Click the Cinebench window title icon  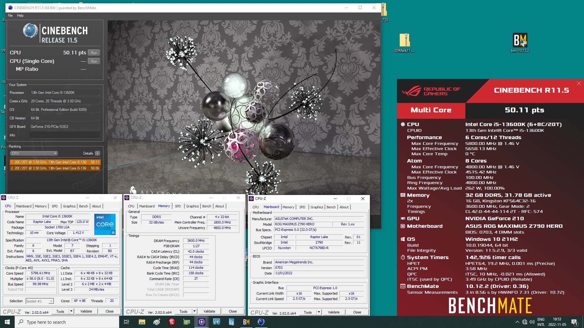pyautogui.click(x=10, y=8)
